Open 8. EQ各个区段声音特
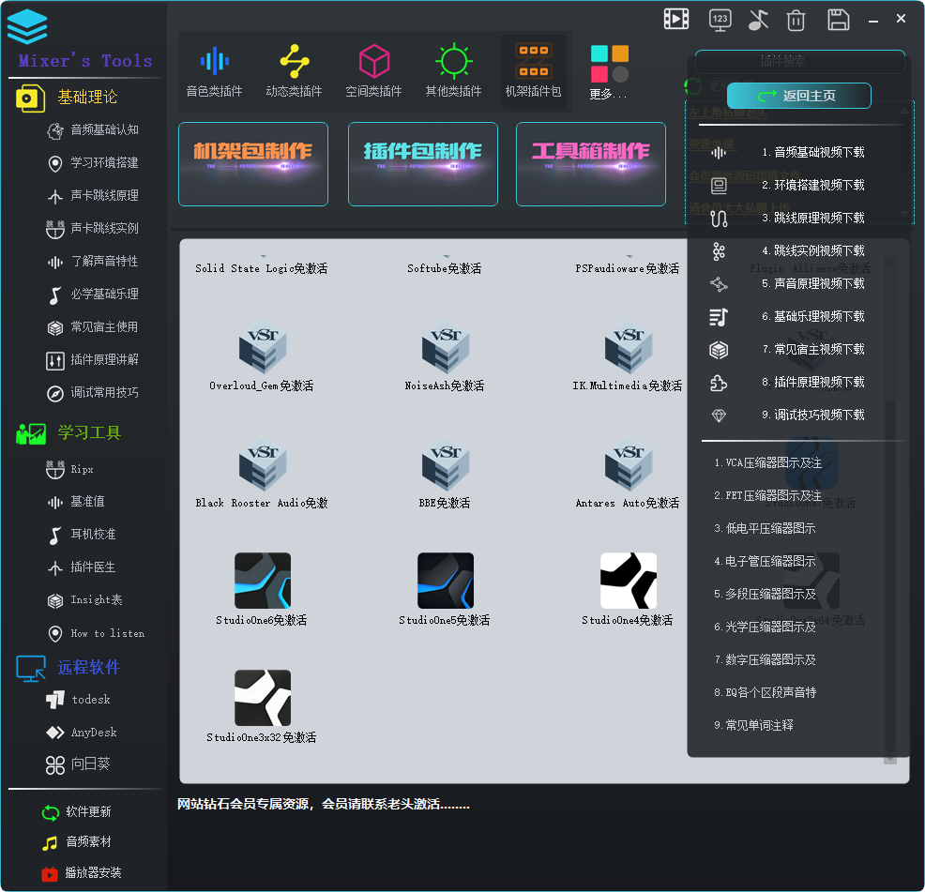Image resolution: width=925 pixels, height=892 pixels. [765, 692]
